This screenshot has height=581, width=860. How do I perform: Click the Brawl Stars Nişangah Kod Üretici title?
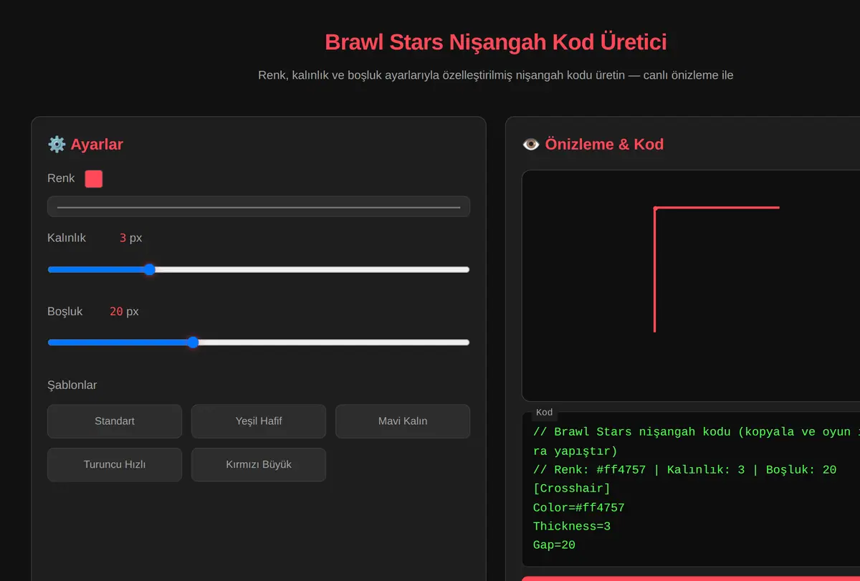(496, 42)
